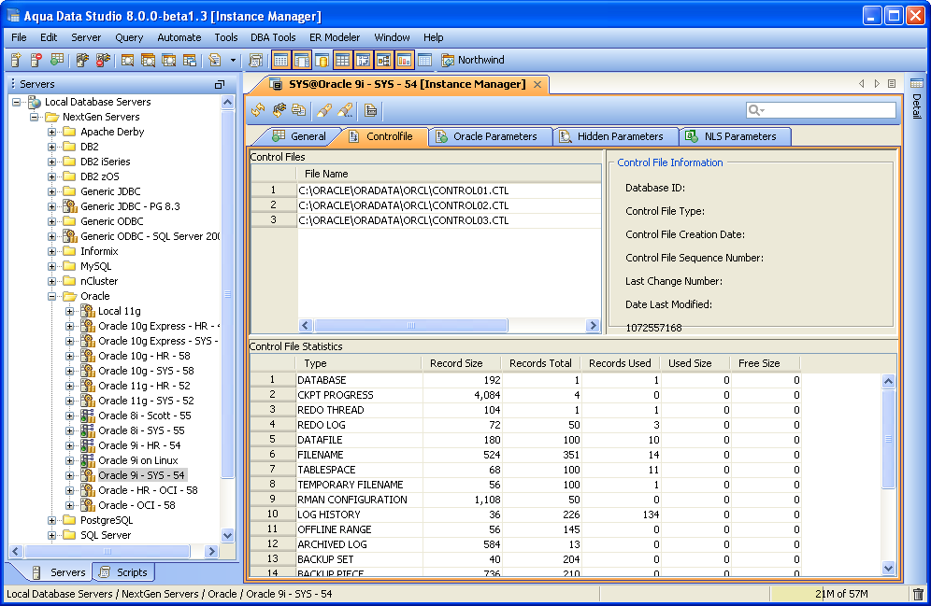
Task: Collapse the Oracle folder node
Action: (52, 296)
